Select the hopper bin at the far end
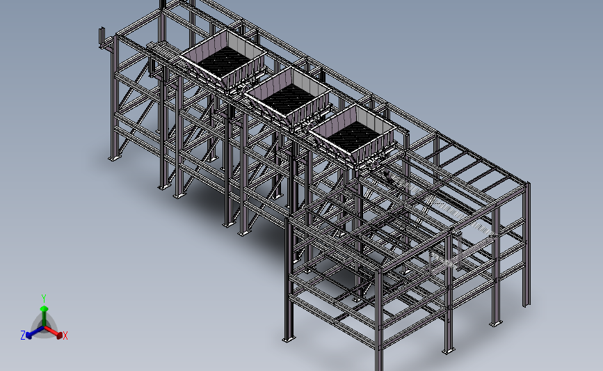Image resolution: width=603 pixels, height=371 pixels. (x=224, y=60)
